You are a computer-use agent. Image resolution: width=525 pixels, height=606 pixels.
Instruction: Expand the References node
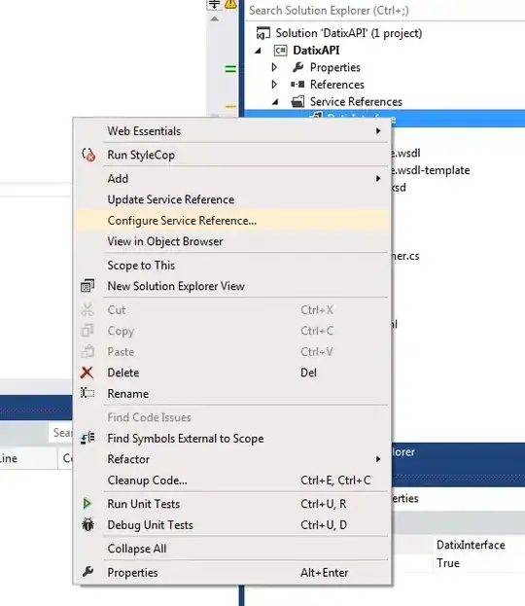(x=274, y=85)
